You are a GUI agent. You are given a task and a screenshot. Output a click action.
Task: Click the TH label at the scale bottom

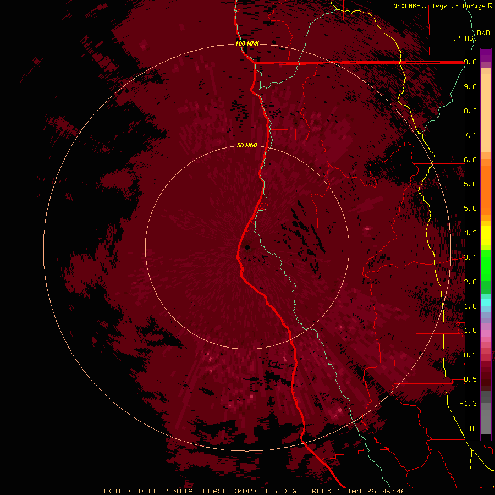click(x=472, y=428)
